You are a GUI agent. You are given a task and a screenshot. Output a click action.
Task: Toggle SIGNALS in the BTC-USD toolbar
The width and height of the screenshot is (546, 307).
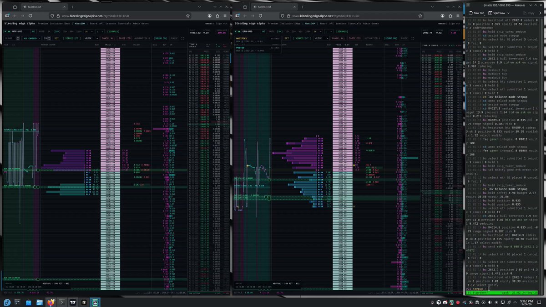point(114,31)
